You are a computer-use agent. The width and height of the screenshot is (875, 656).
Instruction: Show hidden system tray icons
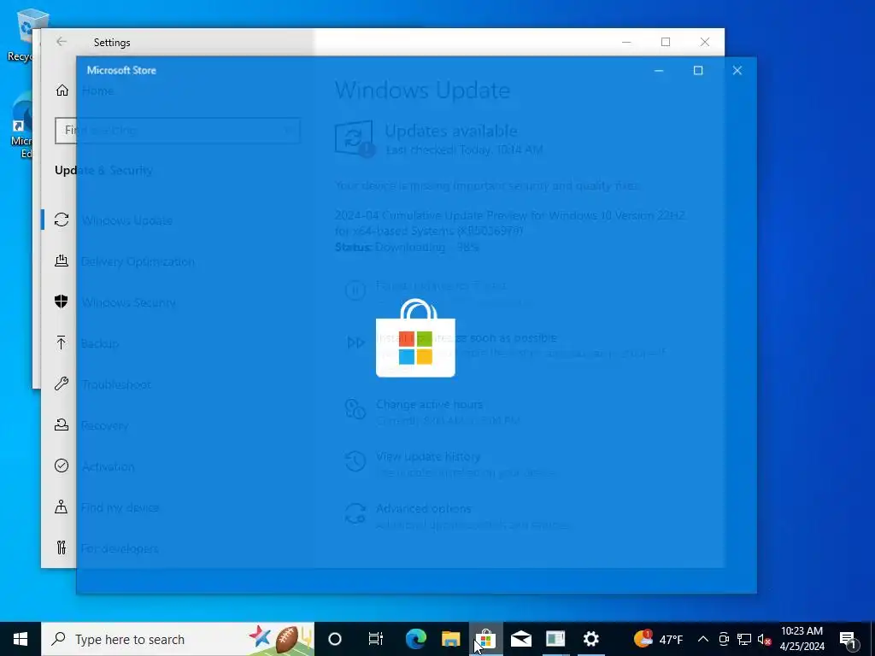[x=703, y=639]
